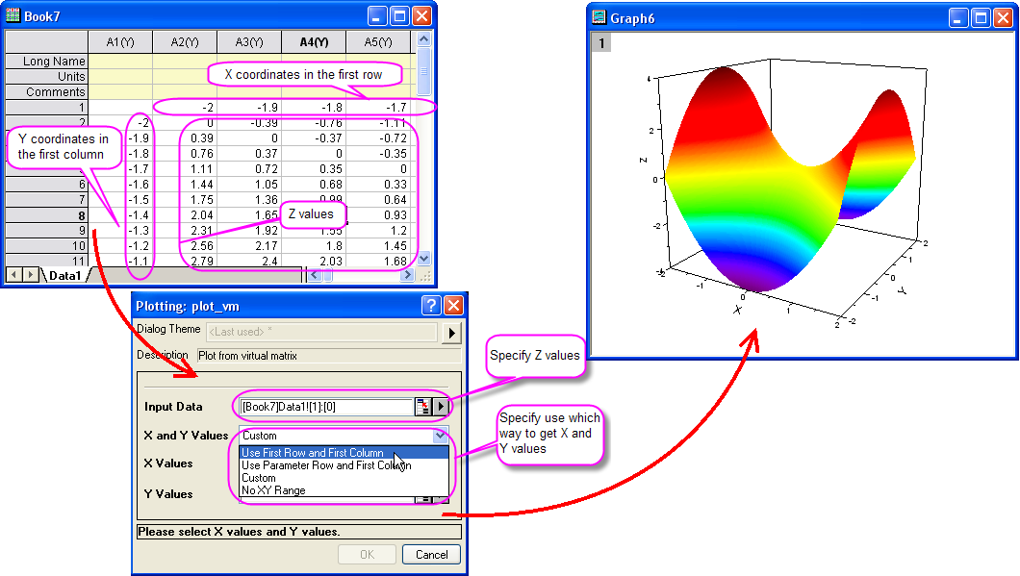Click the cell with value 2.04
1020x576 pixels.
[185, 215]
